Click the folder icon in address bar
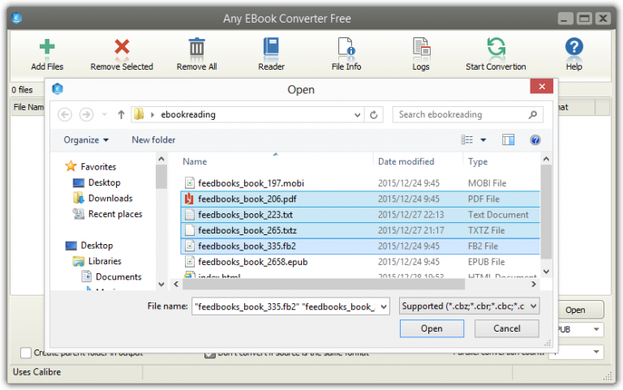The width and height of the screenshot is (623, 390). [x=139, y=114]
